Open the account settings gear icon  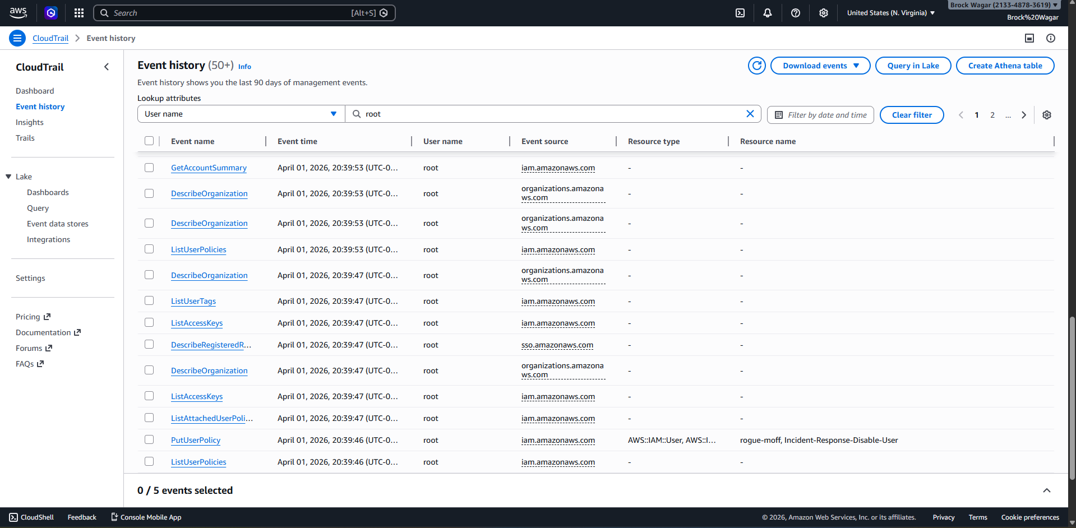(x=823, y=12)
